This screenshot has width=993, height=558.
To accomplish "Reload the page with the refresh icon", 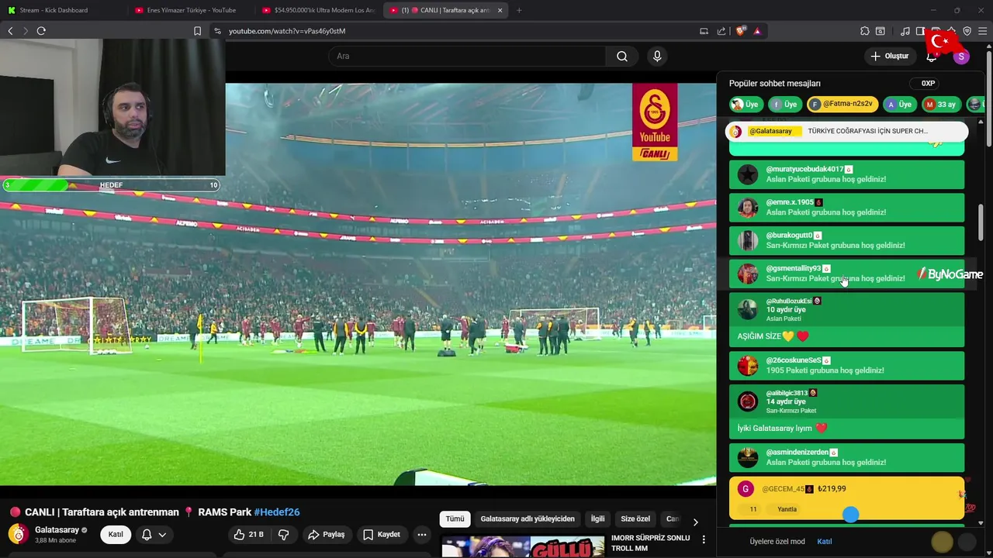I will (x=41, y=31).
